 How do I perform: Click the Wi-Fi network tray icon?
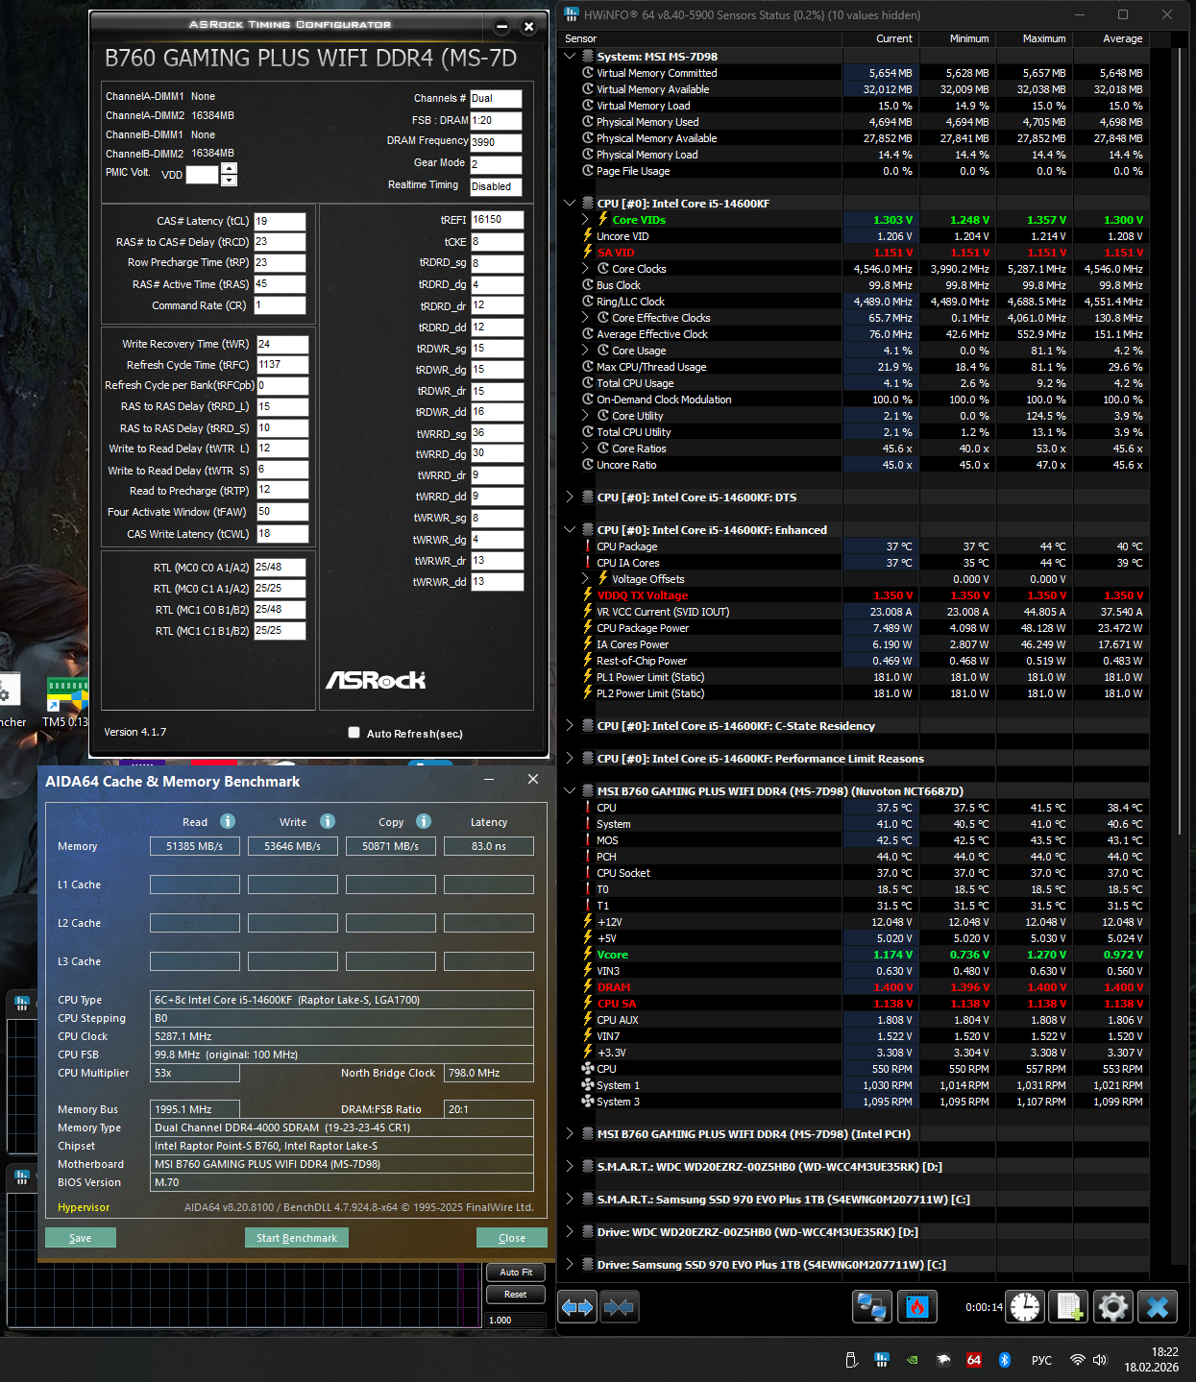pos(1078,1360)
